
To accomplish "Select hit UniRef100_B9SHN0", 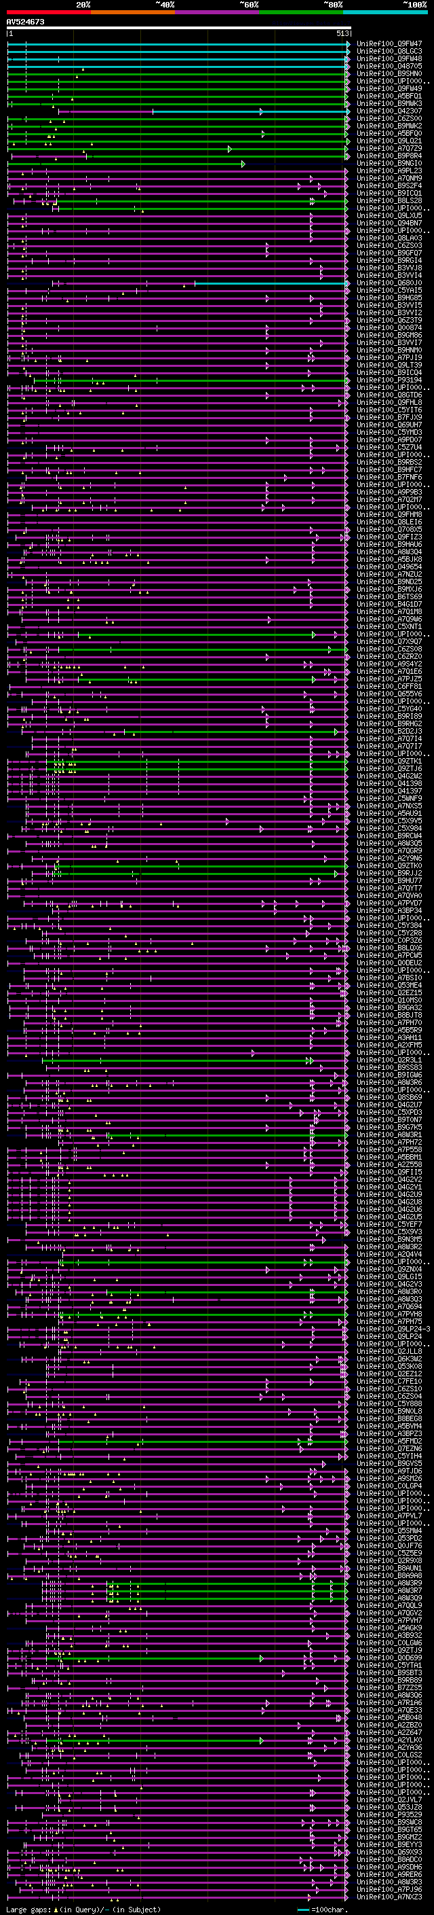I will pyautogui.click(x=389, y=73).
